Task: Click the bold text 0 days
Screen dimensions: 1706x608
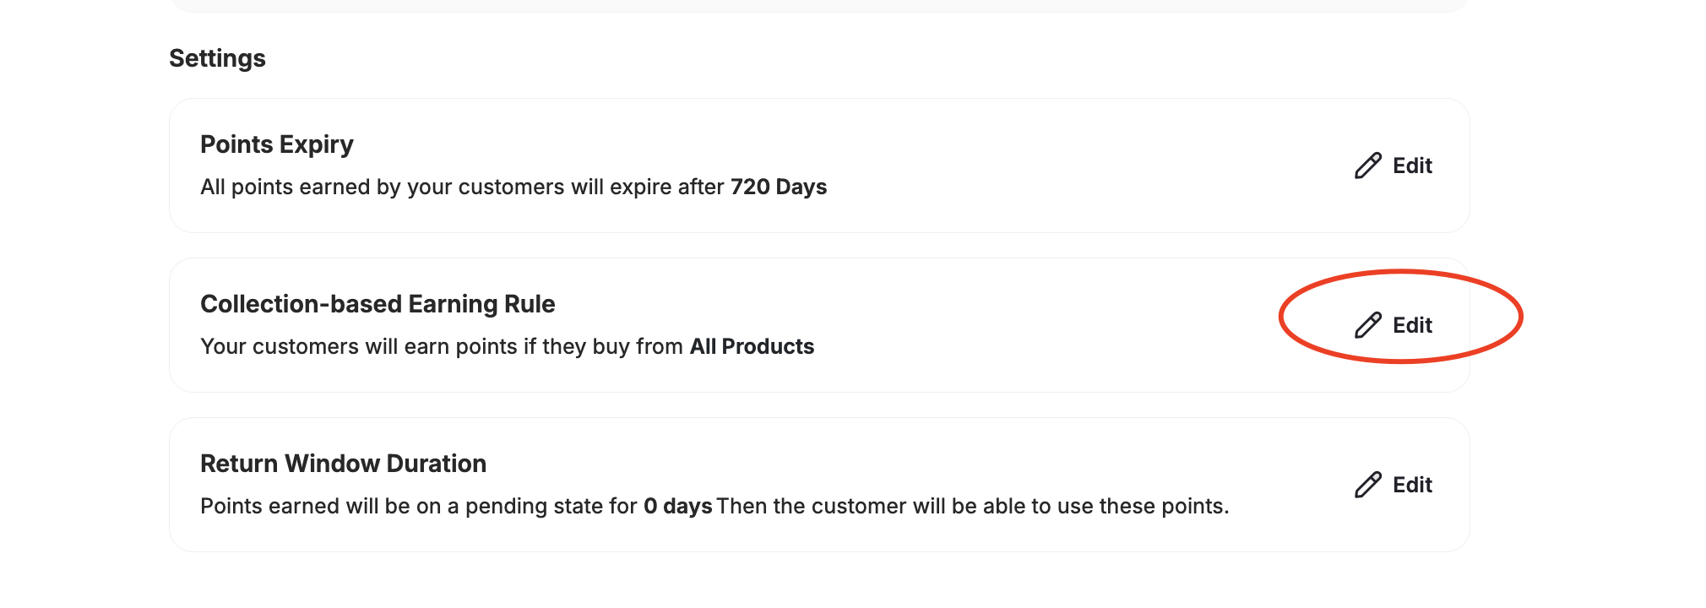Action: point(678,506)
